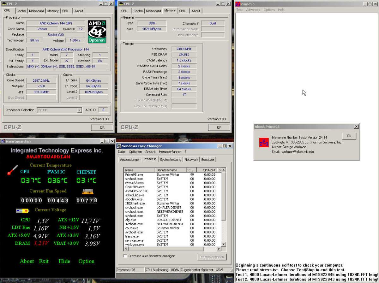The image size is (379, 283).
Task: Open Mainboard tab in first CPU-Z window
Action: click(x=36, y=11)
